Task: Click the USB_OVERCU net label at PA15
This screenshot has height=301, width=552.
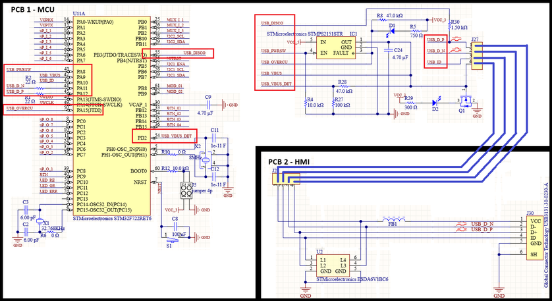Action: (20, 109)
